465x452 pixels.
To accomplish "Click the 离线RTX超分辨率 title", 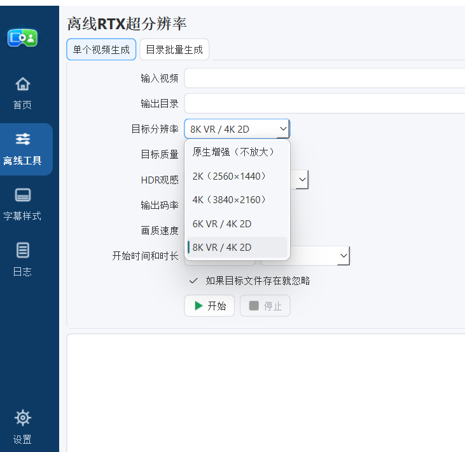I will tap(127, 23).
